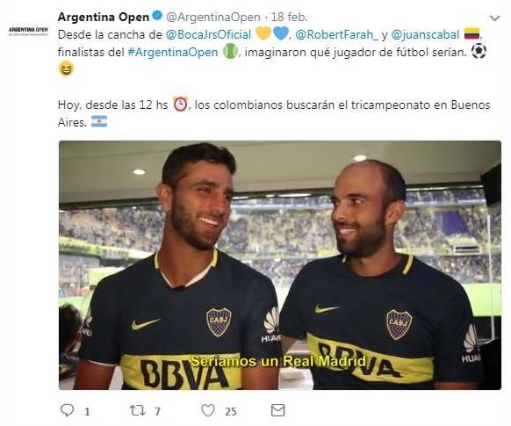The image size is (511, 426).
Task: Open the #ArgentinaOpen hashtag link
Action: [x=173, y=52]
